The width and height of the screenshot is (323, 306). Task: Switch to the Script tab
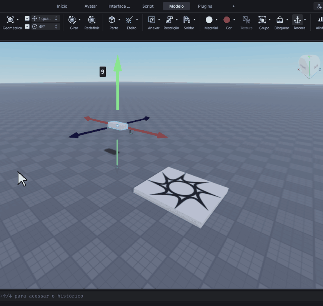coord(148,7)
